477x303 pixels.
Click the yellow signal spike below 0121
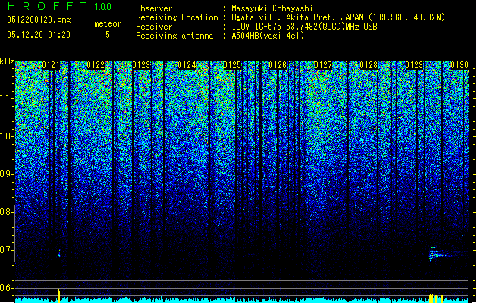point(59,295)
